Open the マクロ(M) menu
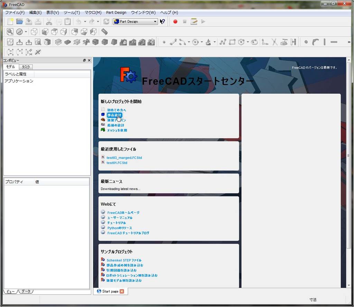Image resolution: width=354 pixels, height=307 pixels. (x=93, y=13)
